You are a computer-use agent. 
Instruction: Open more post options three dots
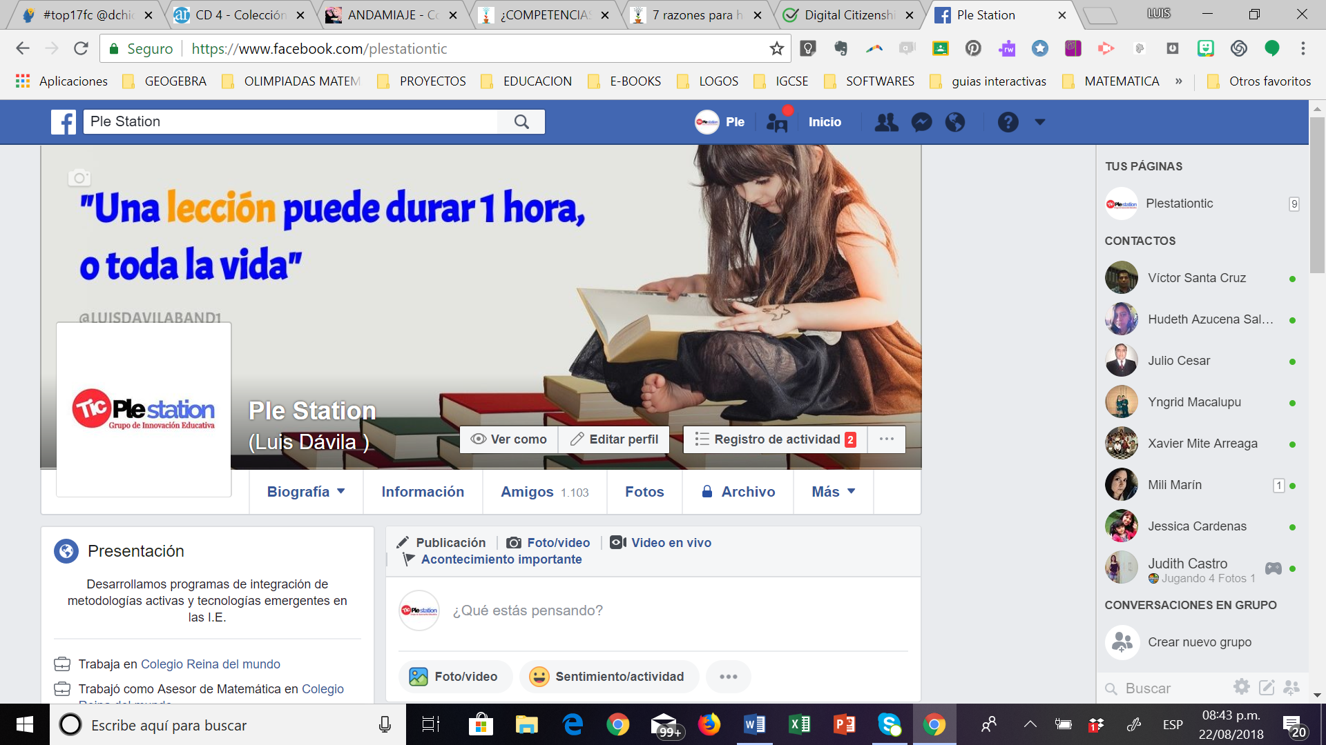(x=729, y=677)
